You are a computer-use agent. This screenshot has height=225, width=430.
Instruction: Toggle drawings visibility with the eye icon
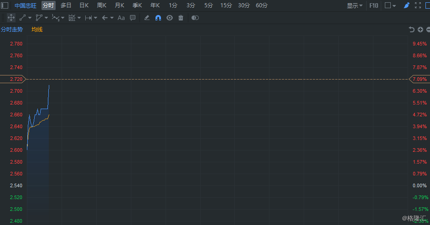pos(170,18)
